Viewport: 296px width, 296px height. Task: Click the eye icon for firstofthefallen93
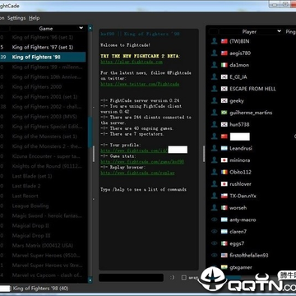coord(215,255)
